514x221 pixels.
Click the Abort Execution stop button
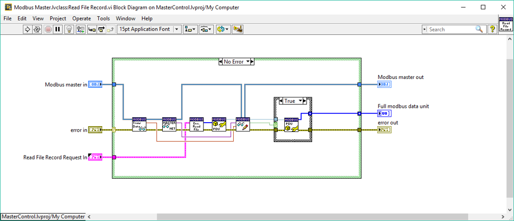click(48, 29)
